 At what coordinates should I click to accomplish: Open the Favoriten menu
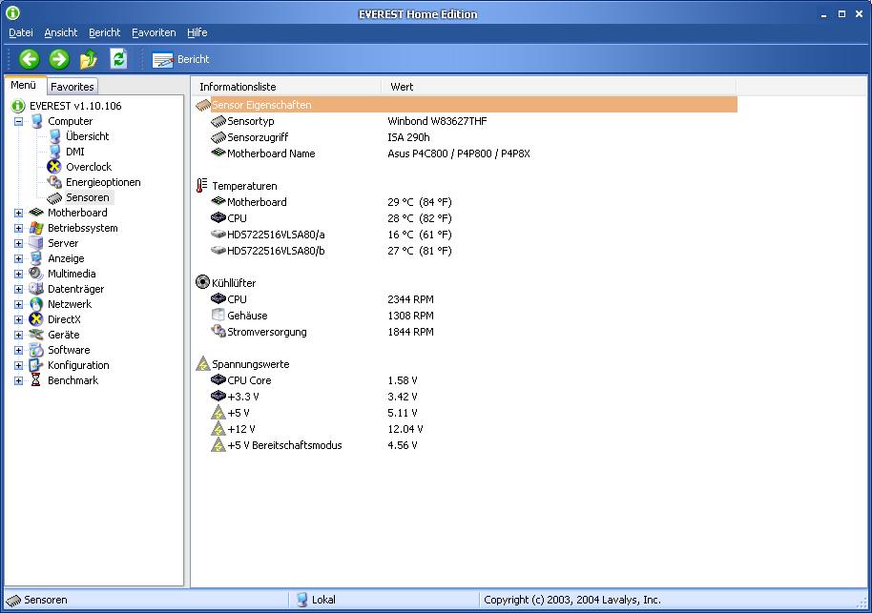[154, 32]
